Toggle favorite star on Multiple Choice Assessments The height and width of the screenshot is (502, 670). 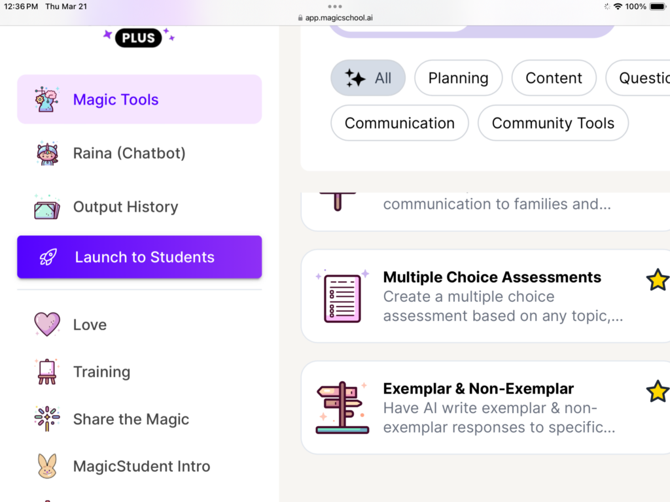[x=657, y=280]
